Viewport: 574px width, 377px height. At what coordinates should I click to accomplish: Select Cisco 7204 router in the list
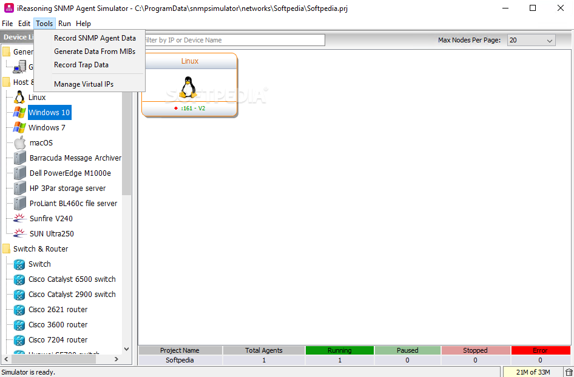click(x=58, y=339)
